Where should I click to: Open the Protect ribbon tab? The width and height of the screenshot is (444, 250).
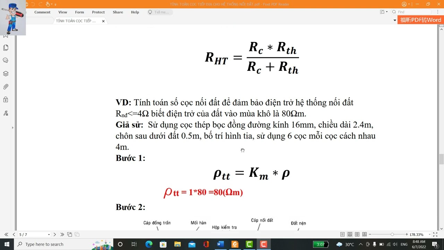tap(98, 12)
